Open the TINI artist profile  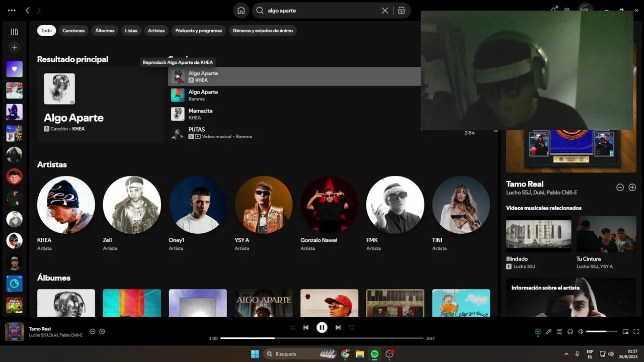461,205
